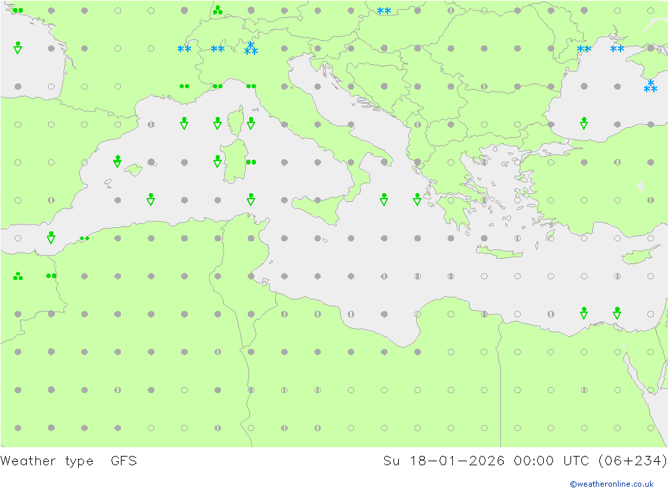Select the small diamond drizzle symbol on the Algerian coast

tap(84, 239)
